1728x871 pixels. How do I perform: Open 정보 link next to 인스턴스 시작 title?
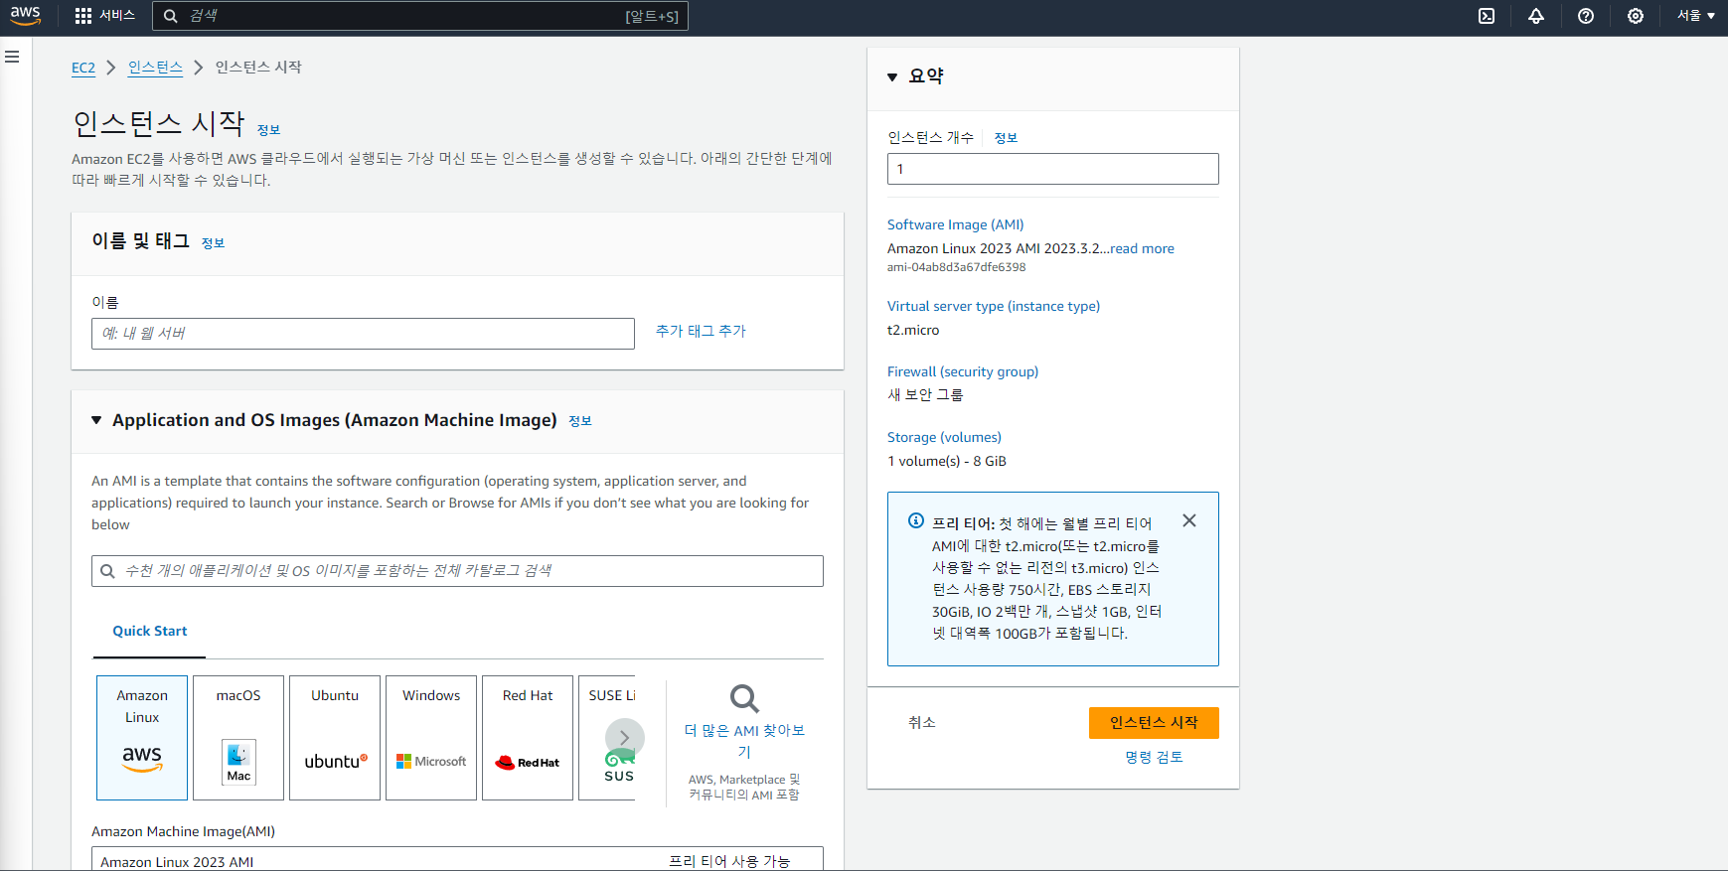(x=268, y=130)
